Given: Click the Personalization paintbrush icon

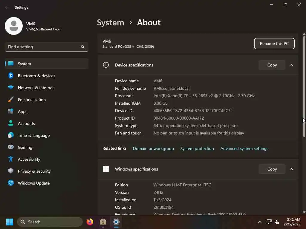Looking at the screenshot, I should click(11, 100).
